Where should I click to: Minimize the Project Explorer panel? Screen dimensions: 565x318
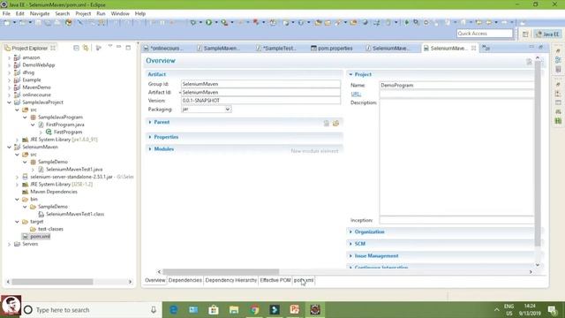[119, 47]
